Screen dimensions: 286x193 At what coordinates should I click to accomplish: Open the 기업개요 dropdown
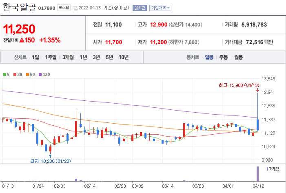[x=160, y=8]
